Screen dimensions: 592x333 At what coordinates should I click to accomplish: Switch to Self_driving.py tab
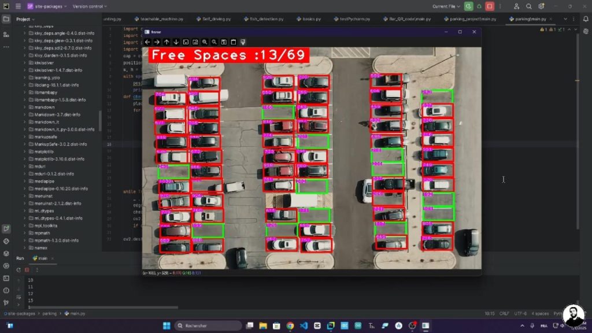click(x=214, y=19)
